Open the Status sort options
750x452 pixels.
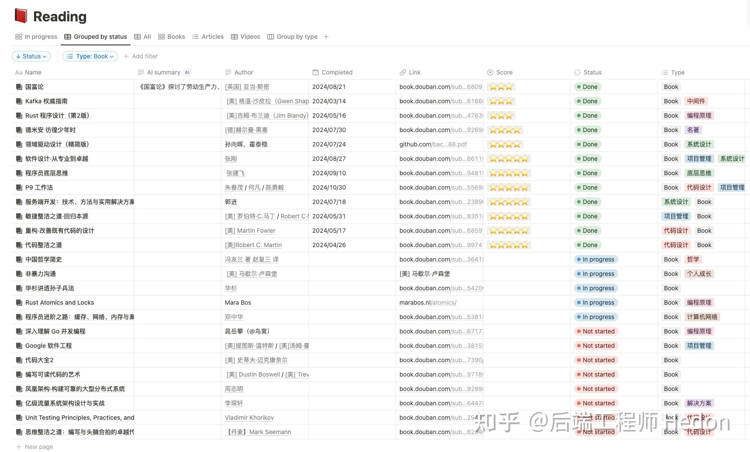(31, 56)
